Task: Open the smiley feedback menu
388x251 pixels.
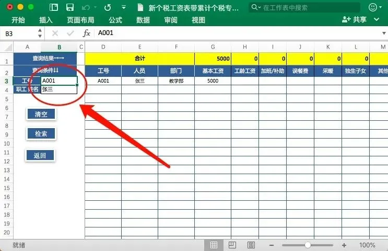Action: 373,7
